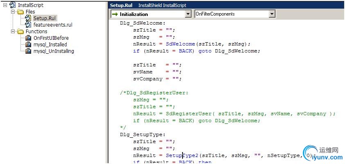Select the Files tree label
The height and width of the screenshot is (164, 345).
[30, 11]
